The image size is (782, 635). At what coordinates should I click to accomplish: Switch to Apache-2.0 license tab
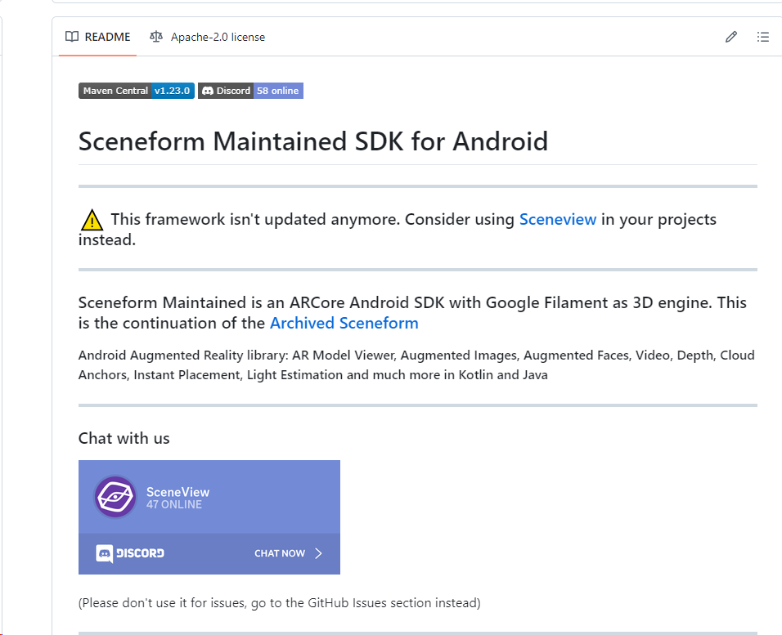point(208,37)
